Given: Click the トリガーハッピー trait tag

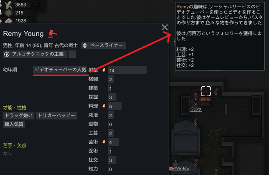Looking at the screenshot, I should click(x=56, y=116).
